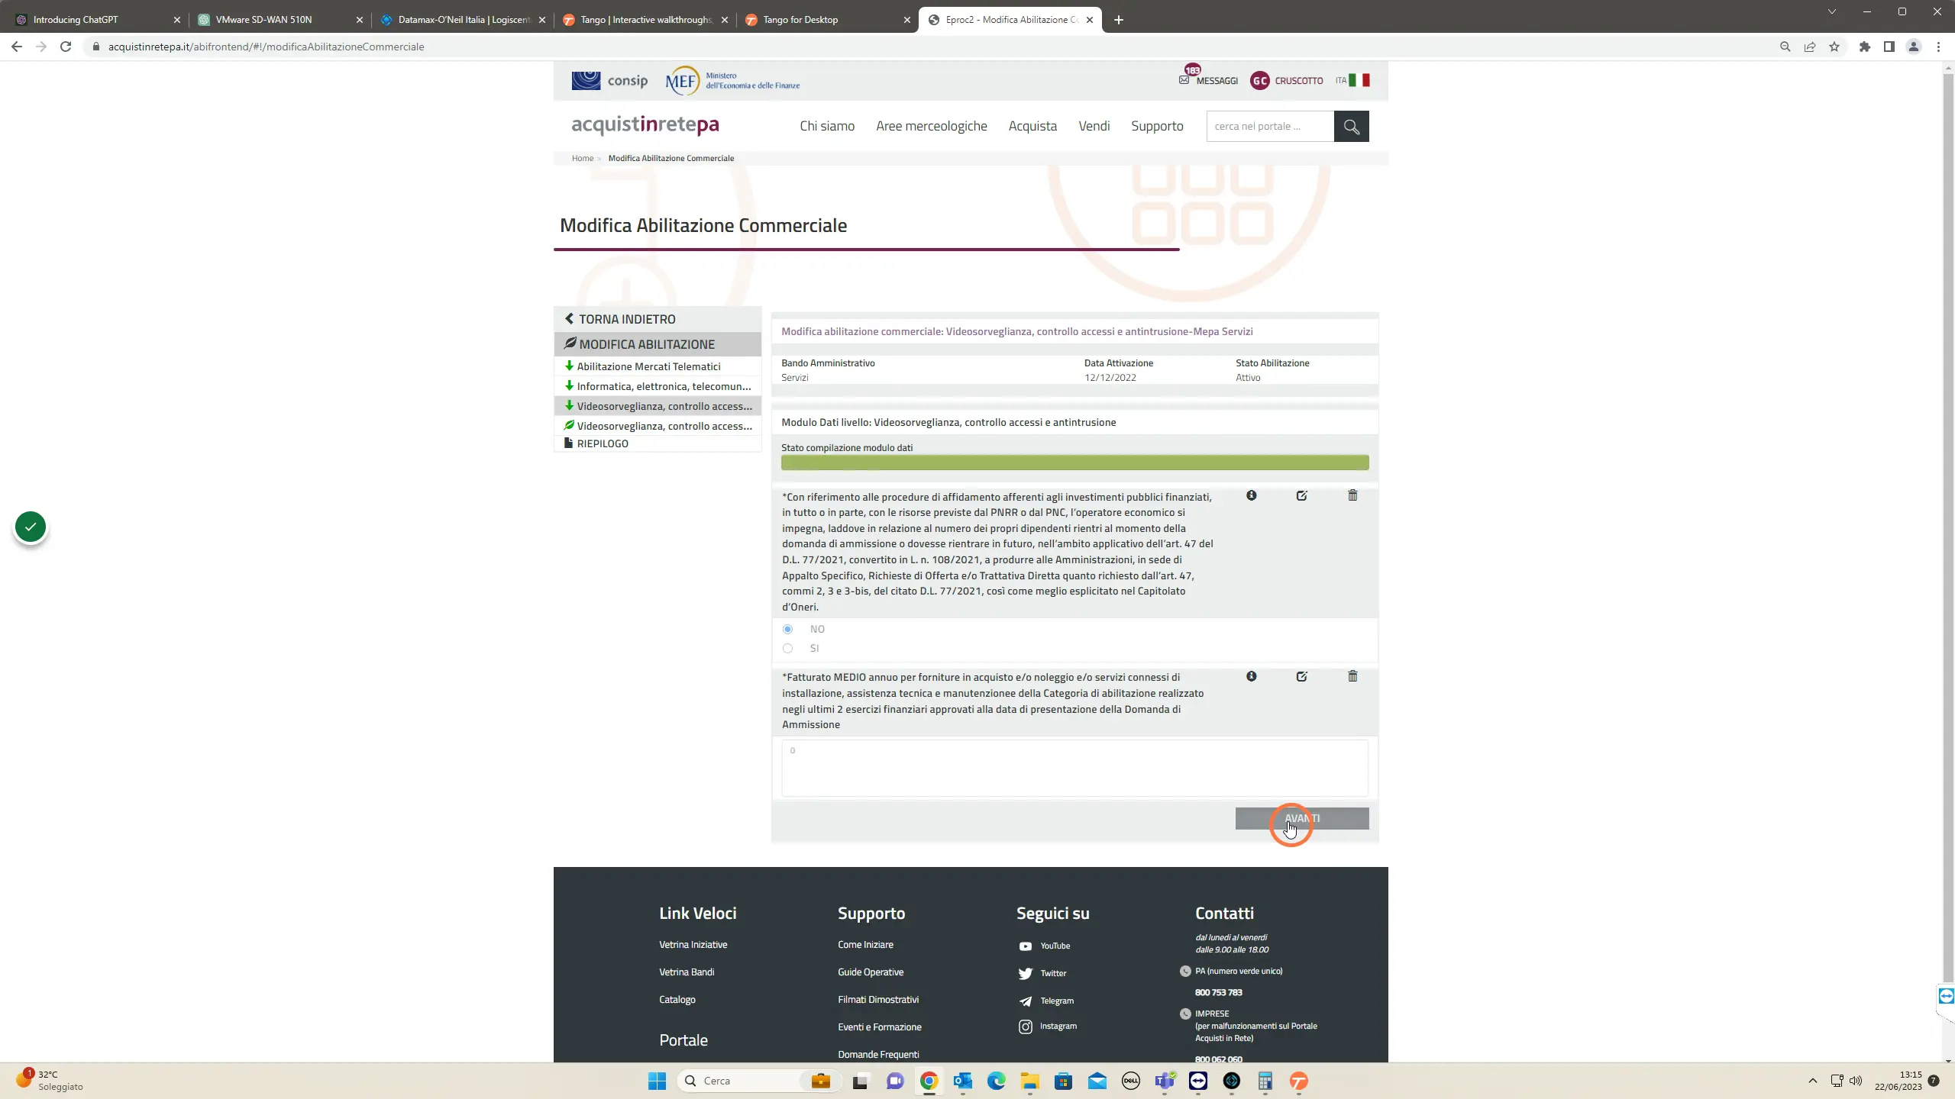Bookmark this page with the star icon
This screenshot has width=1955, height=1099.
point(1834,47)
